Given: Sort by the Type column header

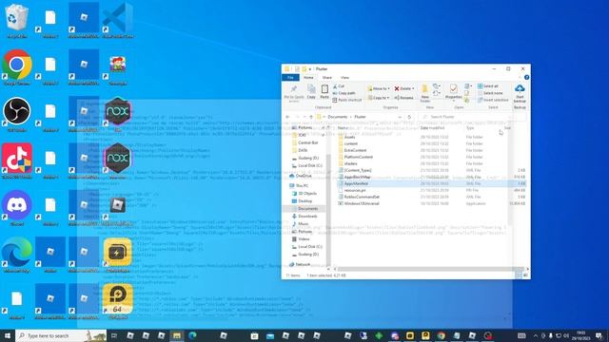Looking at the screenshot, I should 470,127.
